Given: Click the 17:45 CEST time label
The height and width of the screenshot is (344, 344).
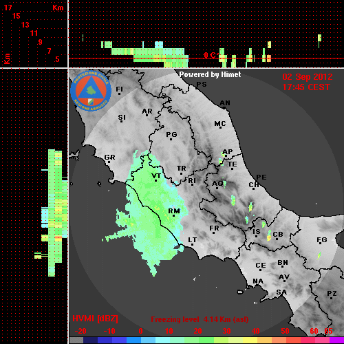Looking at the screenshot, I should click(306, 87).
